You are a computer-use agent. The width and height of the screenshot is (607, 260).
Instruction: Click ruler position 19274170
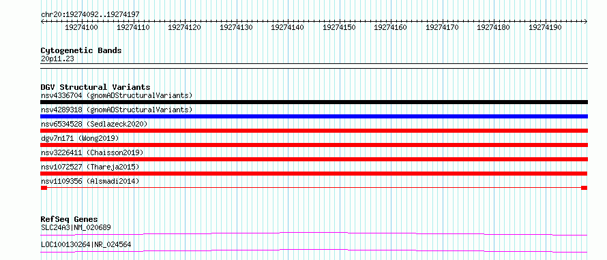click(442, 27)
